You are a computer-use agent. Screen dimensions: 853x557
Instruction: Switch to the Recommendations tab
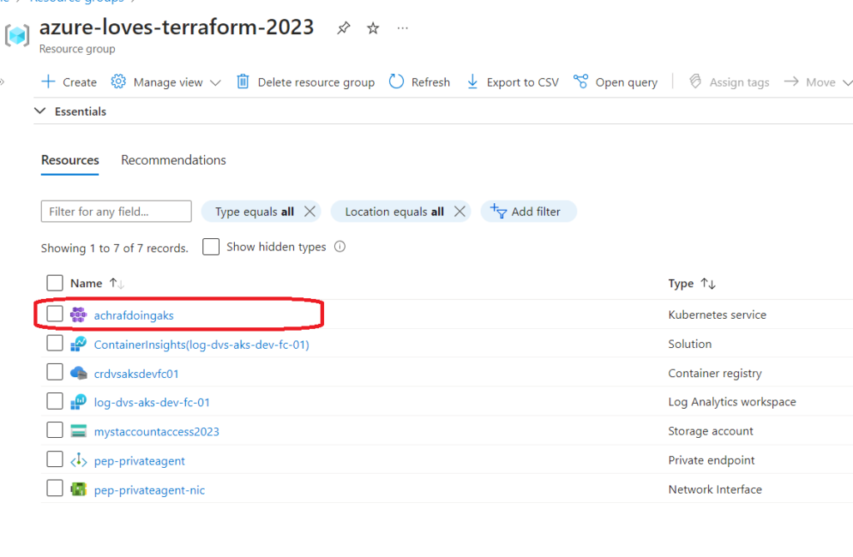tap(172, 160)
